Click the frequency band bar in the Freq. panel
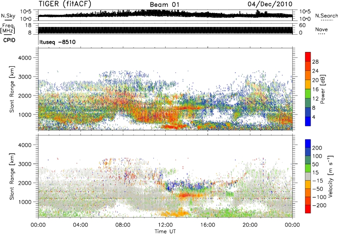The image size is (338, 234). [165, 30]
